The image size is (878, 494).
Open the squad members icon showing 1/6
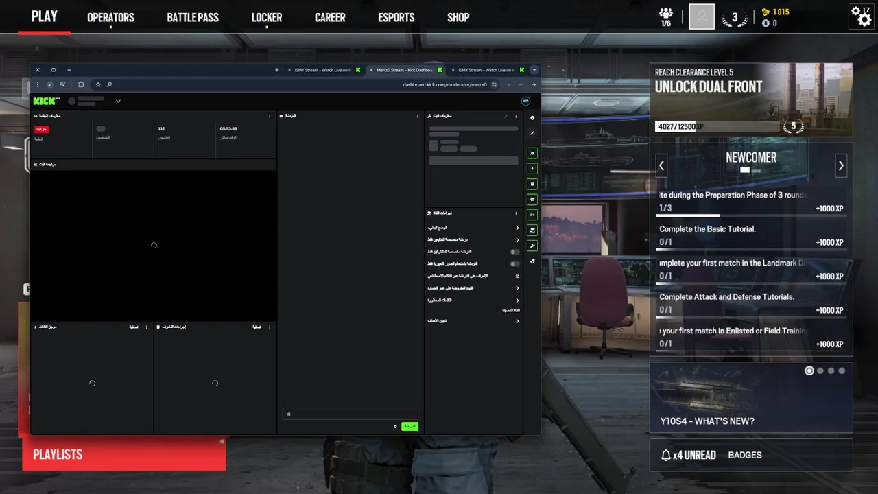click(666, 17)
